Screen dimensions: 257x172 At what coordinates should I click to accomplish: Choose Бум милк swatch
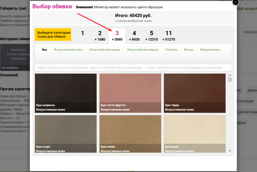[x=195, y=134]
